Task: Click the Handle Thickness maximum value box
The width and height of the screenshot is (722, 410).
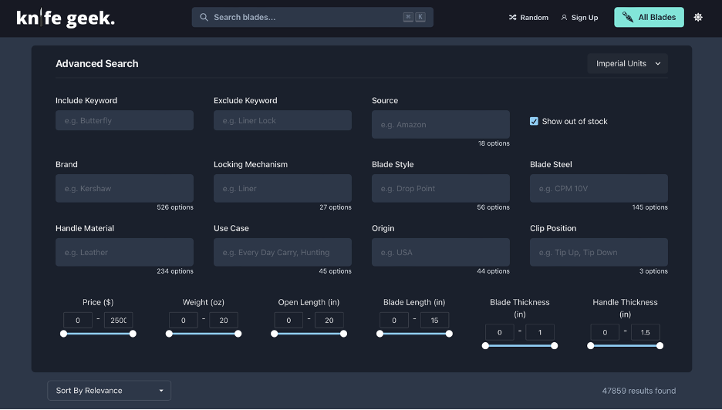Action: pos(646,332)
